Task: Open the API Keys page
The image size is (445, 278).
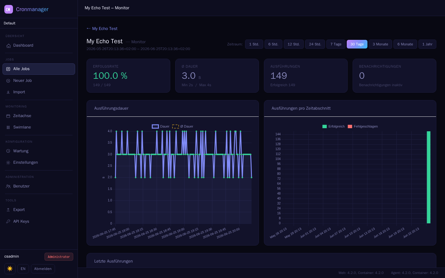Action: (39, 221)
